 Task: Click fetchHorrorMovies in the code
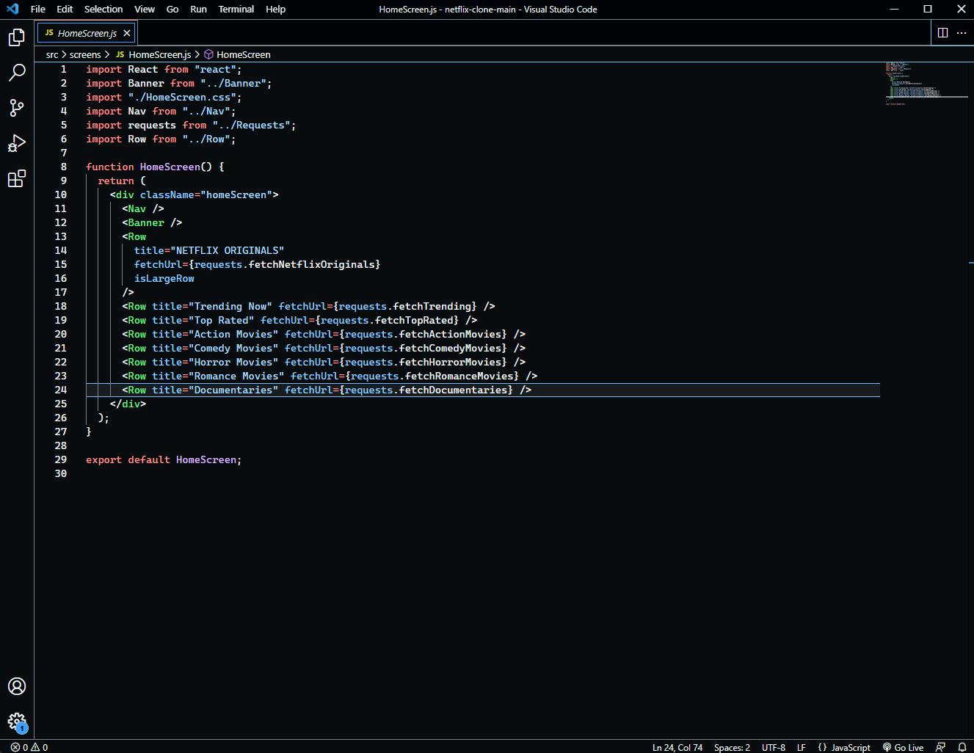coord(450,362)
